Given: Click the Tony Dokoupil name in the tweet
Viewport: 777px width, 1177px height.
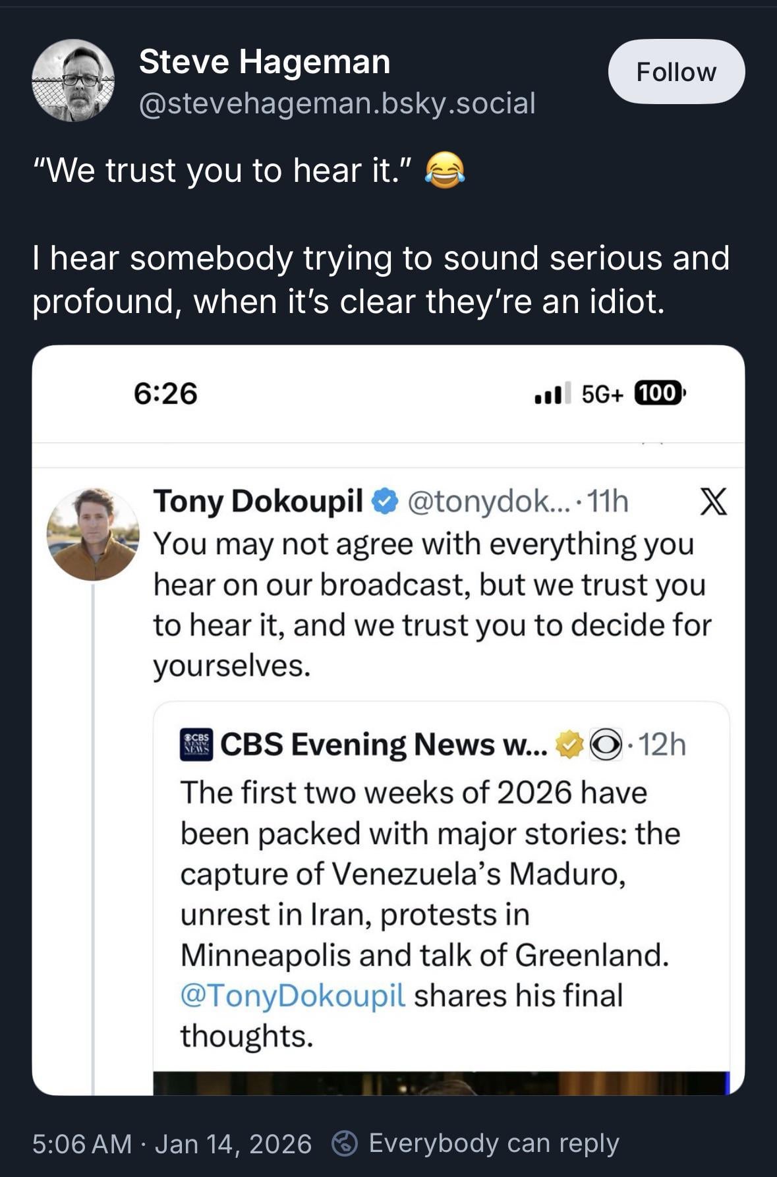Looking at the screenshot, I should [x=258, y=502].
